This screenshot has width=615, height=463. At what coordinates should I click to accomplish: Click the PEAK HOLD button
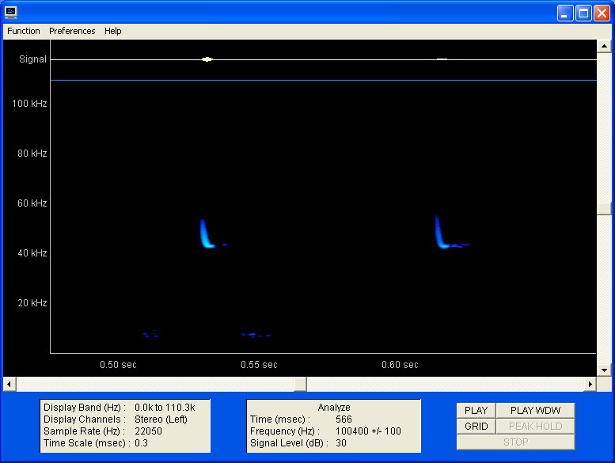tap(534, 426)
